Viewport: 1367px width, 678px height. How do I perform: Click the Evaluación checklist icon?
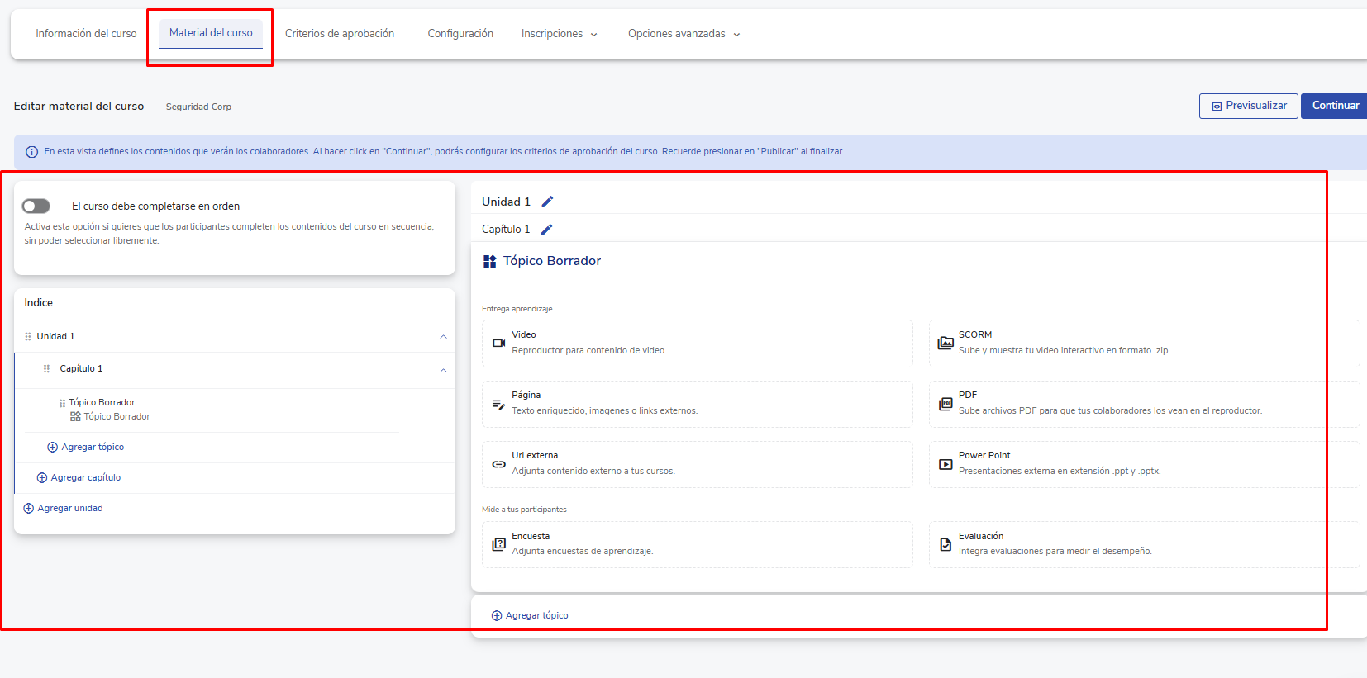(x=945, y=544)
